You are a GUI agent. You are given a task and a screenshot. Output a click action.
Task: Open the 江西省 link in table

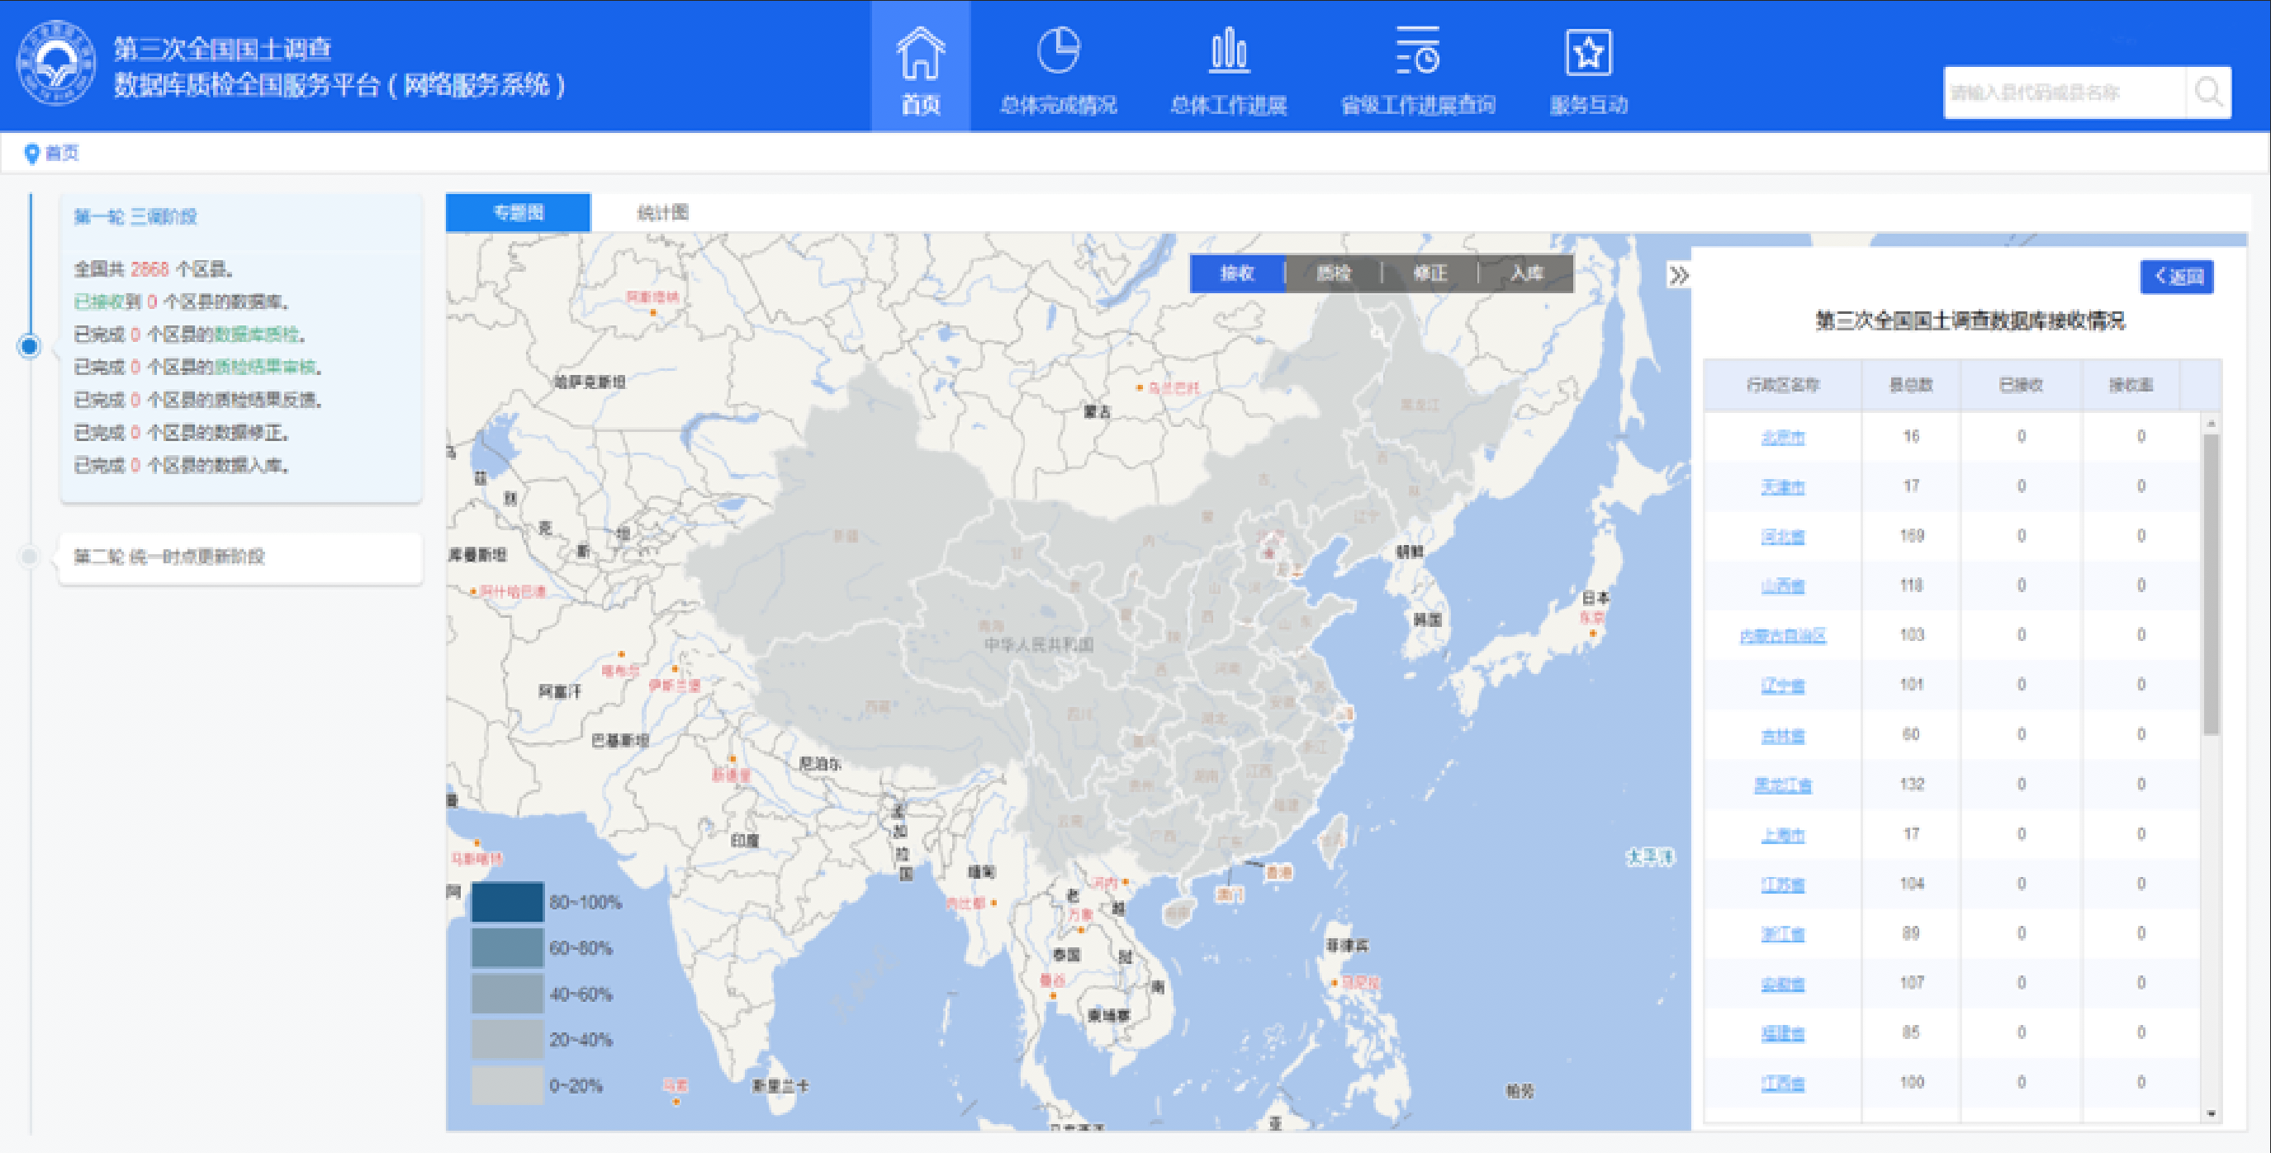pos(1783,1084)
